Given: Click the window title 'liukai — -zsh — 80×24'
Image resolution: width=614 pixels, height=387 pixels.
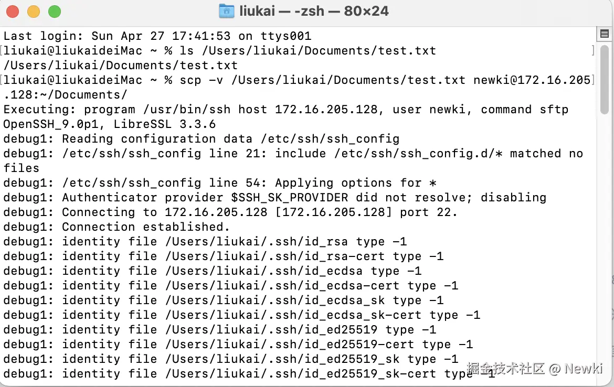Looking at the screenshot, I should click(x=314, y=11).
